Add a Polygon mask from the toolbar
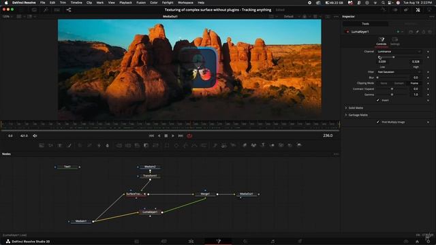 click(x=185, y=145)
